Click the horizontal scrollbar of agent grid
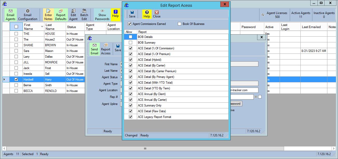 pos(145,149)
